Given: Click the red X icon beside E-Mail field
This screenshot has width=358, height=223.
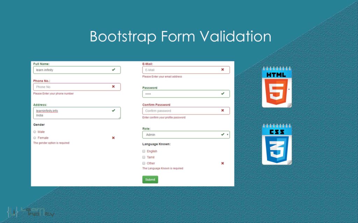Looking at the screenshot, I should point(223,70).
